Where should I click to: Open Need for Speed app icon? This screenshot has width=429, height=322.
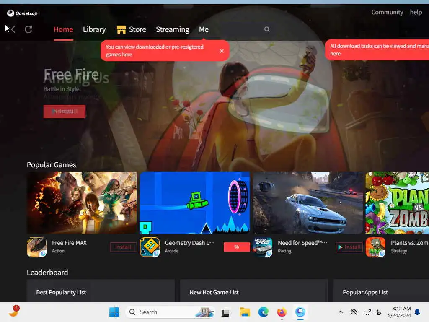(263, 247)
